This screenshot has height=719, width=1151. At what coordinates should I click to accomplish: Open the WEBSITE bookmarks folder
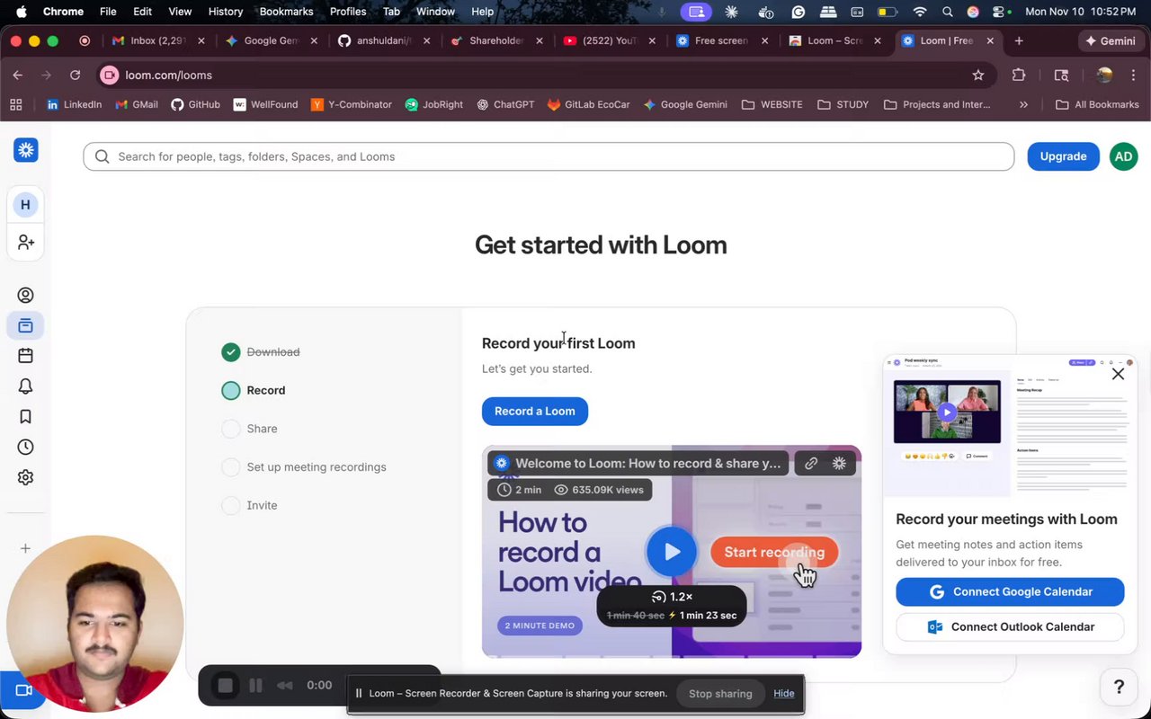tap(772, 104)
